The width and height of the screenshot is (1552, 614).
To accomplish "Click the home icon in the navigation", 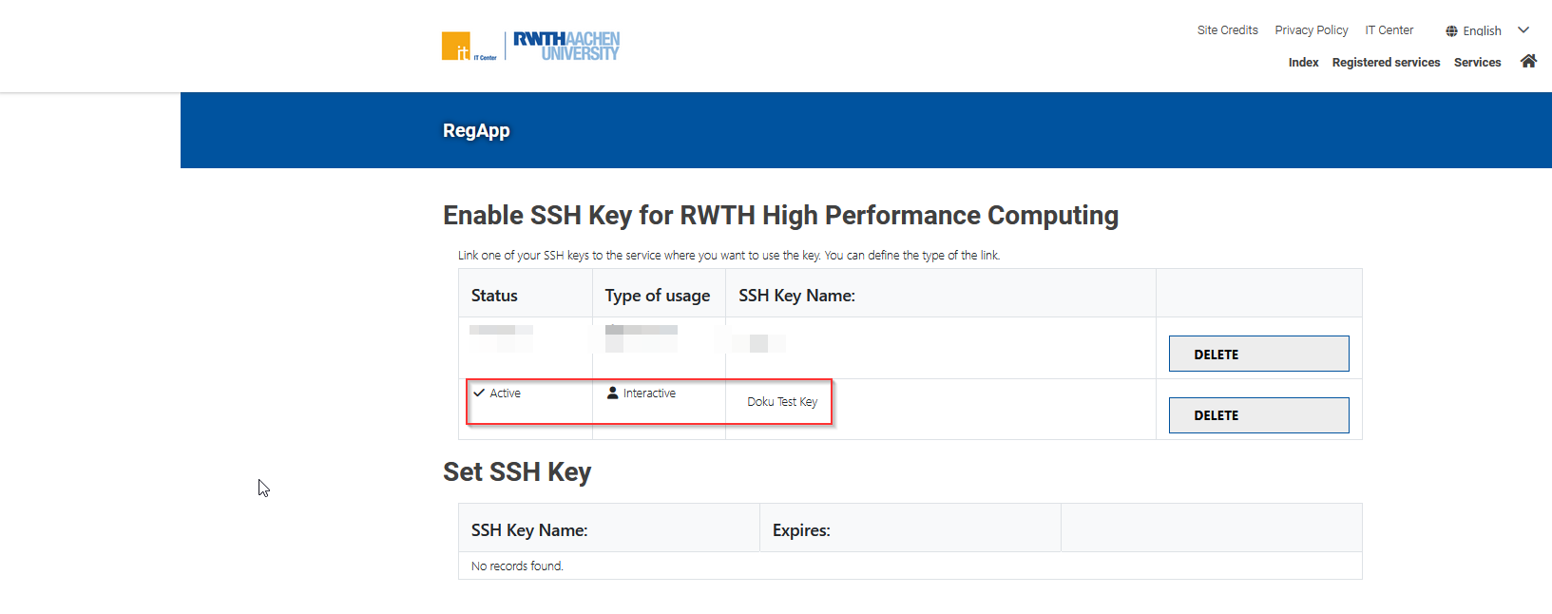I will pos(1528,62).
